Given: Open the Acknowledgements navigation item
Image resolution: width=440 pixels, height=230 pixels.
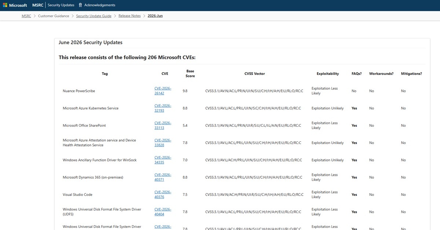Looking at the screenshot, I should point(100,5).
